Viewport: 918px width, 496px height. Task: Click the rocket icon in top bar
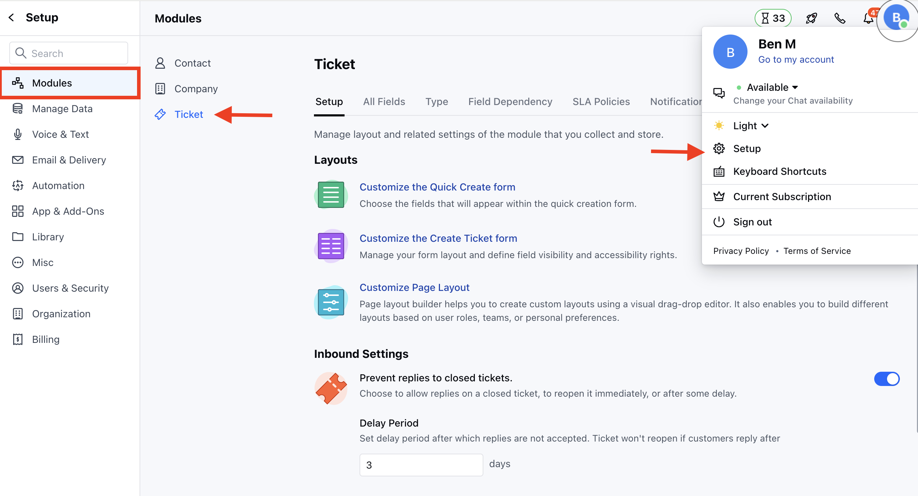tap(811, 18)
